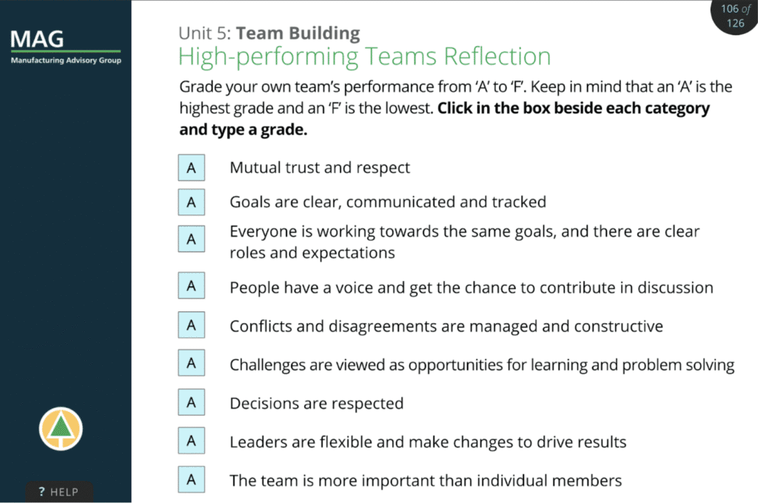Viewport: 758px width, 503px height.
Task: Click the bold instruction 'and type a grade.'
Action: 243,129
